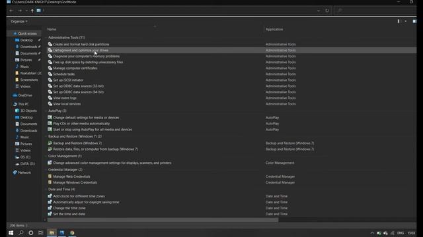The image size is (423, 237).
Task: Click icon beside View local services
Action: [50, 104]
